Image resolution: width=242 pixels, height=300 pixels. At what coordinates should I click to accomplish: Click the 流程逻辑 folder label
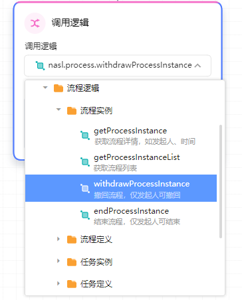83,88
